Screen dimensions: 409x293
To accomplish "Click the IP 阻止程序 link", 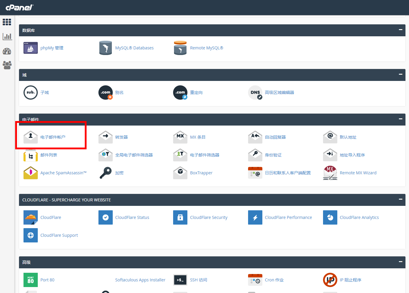I will [x=351, y=280].
